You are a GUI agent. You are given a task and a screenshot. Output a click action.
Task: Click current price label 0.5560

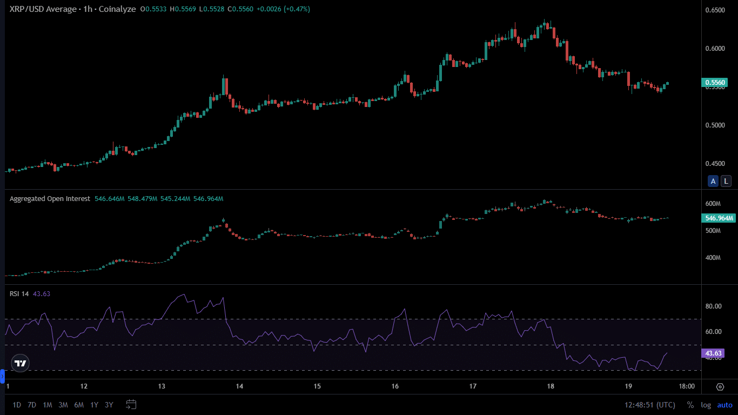coord(714,83)
